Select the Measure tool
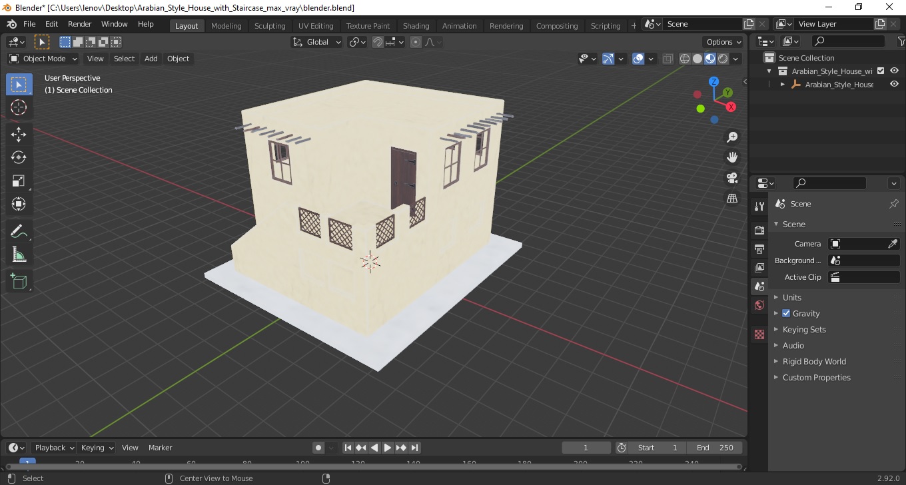Viewport: 906px width, 485px height. (19, 254)
